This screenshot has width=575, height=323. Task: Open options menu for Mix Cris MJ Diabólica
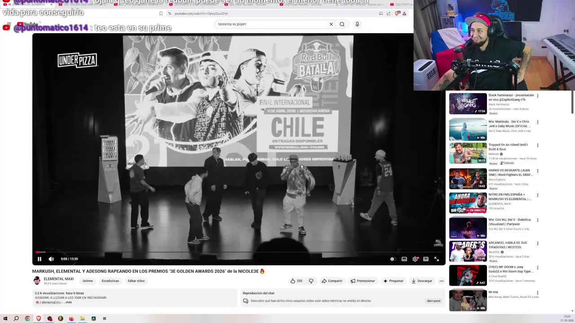pyautogui.click(x=538, y=220)
